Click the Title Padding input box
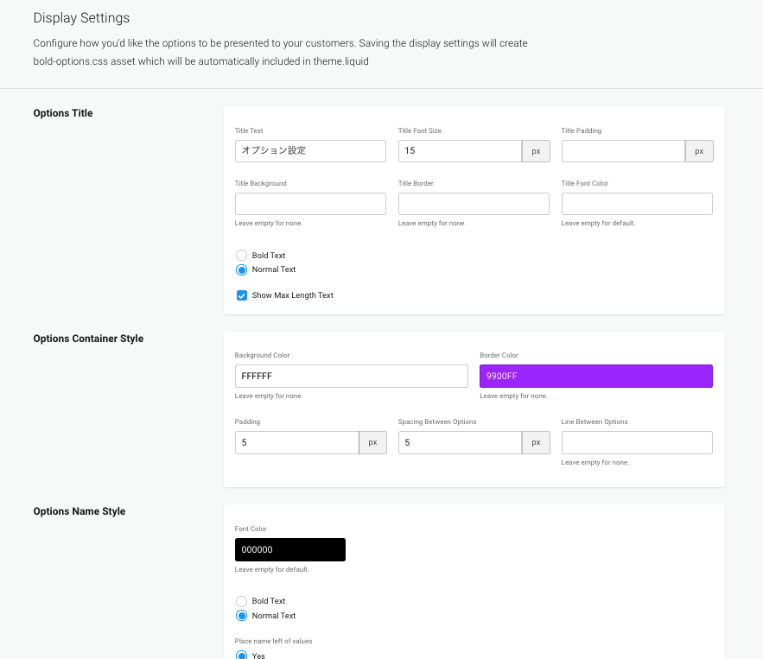Image resolution: width=763 pixels, height=659 pixels. [623, 151]
